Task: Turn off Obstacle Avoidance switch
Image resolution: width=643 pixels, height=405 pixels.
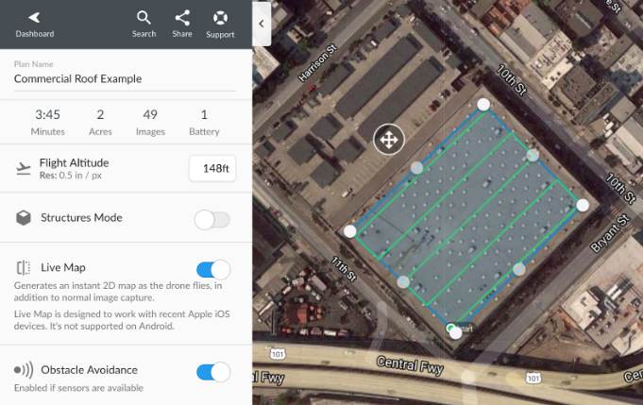Action: (x=213, y=372)
